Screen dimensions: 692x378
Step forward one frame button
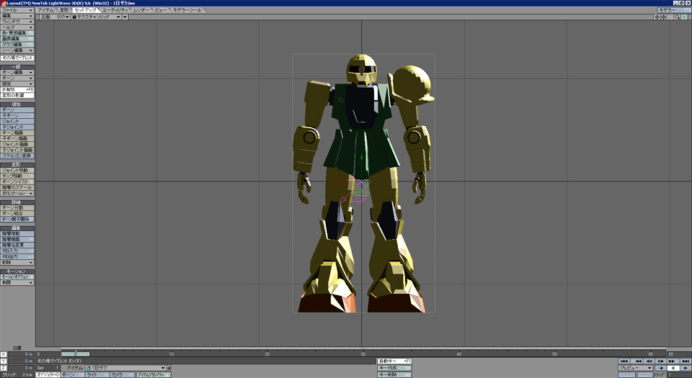[x=660, y=361]
